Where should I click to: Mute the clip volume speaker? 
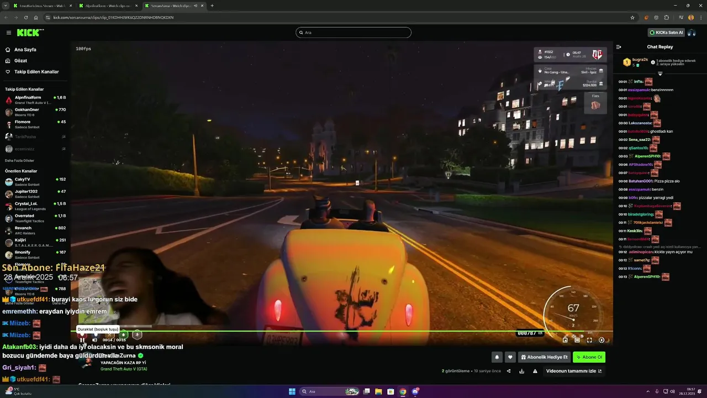[x=94, y=340]
